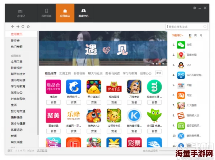Install 唯品会 with 安装 button
This screenshot has height=160, width=215.
tap(53, 102)
